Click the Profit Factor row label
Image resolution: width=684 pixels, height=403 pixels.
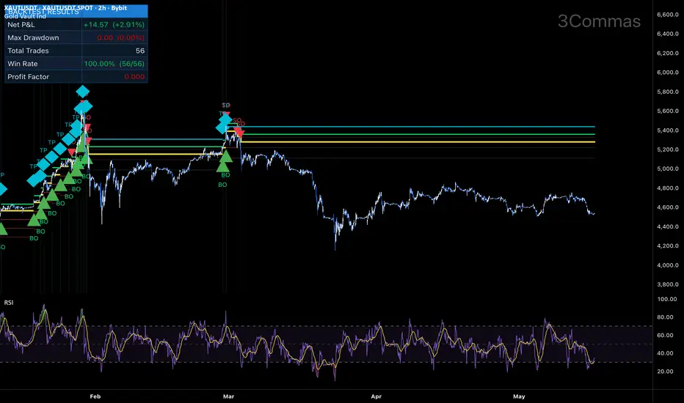(x=29, y=77)
